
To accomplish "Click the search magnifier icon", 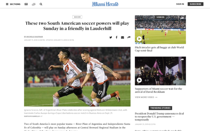I will tap(41, 4).
